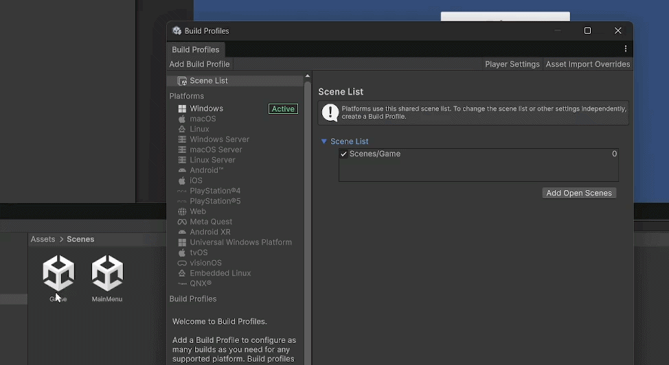
Task: Click the Embedded Linux icon
Action: click(x=182, y=273)
